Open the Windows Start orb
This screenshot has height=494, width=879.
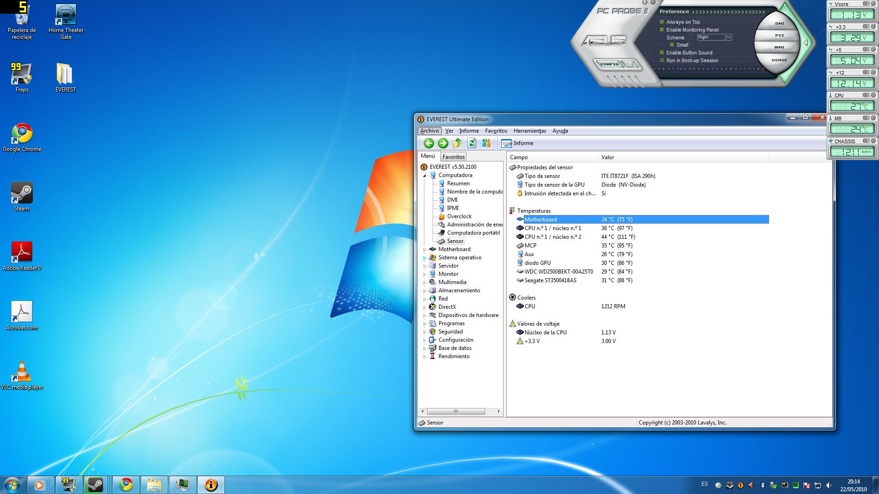(x=11, y=484)
